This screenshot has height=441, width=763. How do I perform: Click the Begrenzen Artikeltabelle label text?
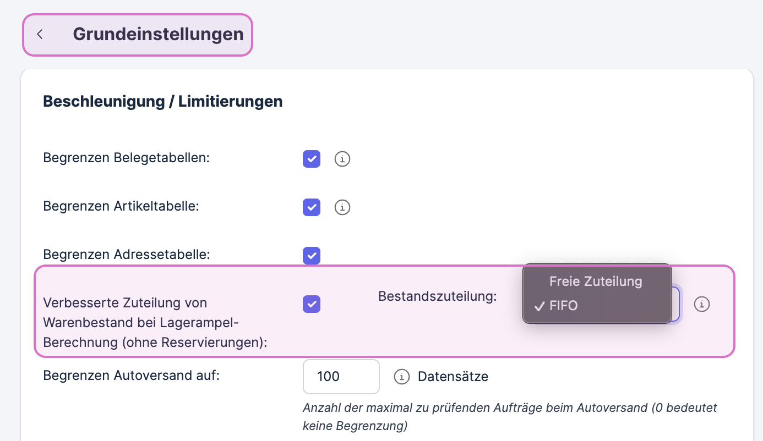pos(121,207)
